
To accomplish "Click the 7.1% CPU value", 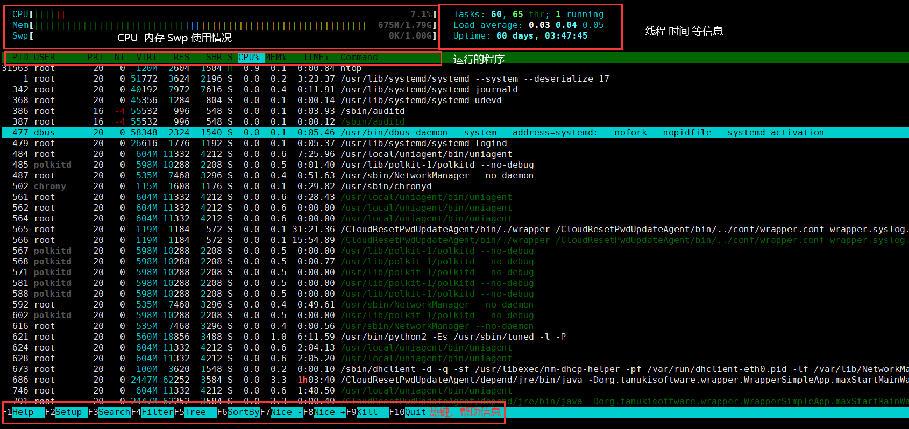I will [x=421, y=15].
